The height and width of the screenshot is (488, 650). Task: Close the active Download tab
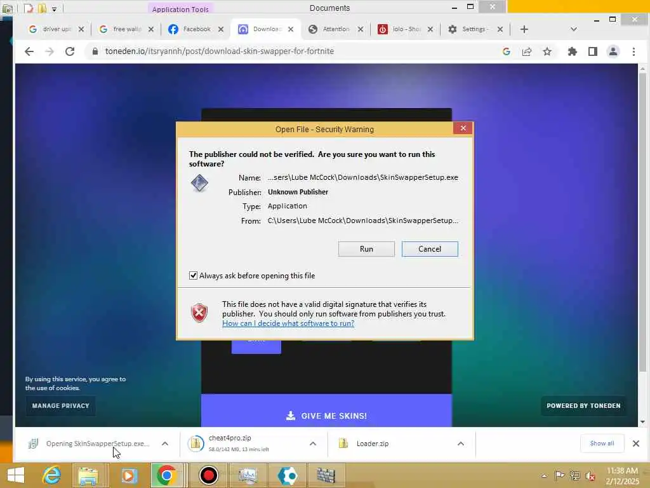coord(291,29)
